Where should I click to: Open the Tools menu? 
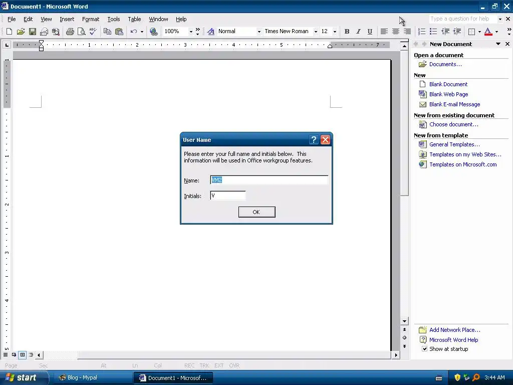click(x=114, y=19)
